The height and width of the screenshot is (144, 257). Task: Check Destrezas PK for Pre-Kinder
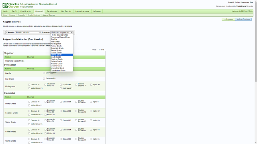click(44, 78)
